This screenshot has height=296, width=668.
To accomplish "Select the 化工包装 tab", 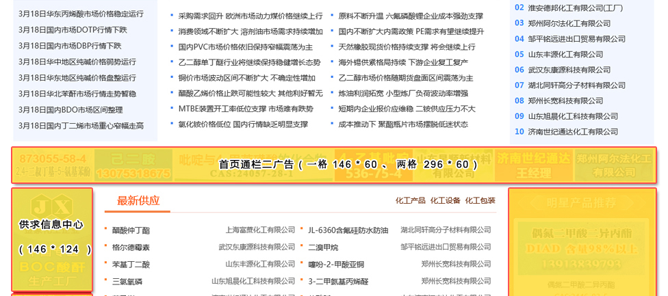I will pyautogui.click(x=480, y=200).
